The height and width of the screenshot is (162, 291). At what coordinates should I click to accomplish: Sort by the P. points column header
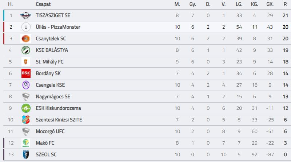pos(286,4)
